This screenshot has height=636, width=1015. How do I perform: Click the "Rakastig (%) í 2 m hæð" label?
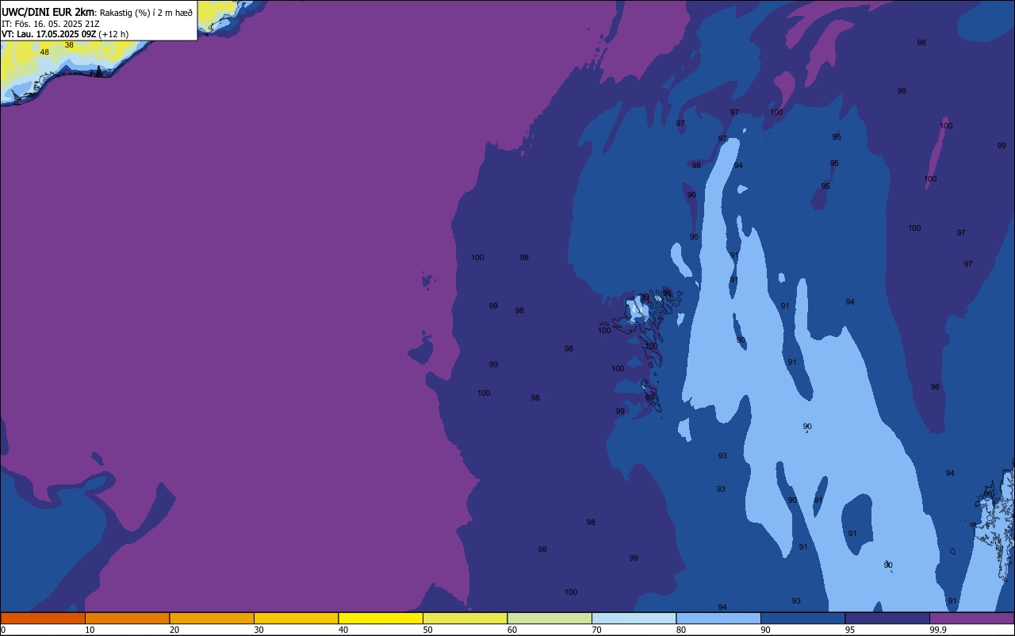tap(146, 13)
